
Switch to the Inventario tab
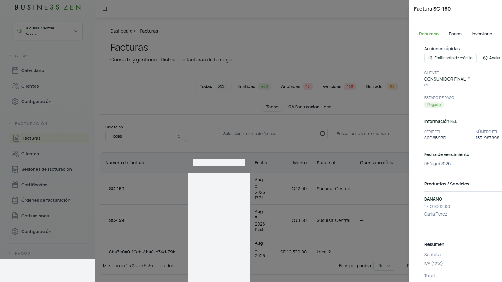pos(482,34)
